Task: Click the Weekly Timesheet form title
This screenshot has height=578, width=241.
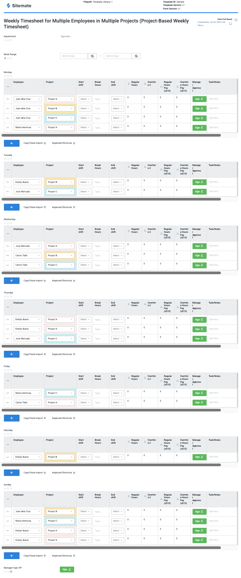Action: point(96,23)
